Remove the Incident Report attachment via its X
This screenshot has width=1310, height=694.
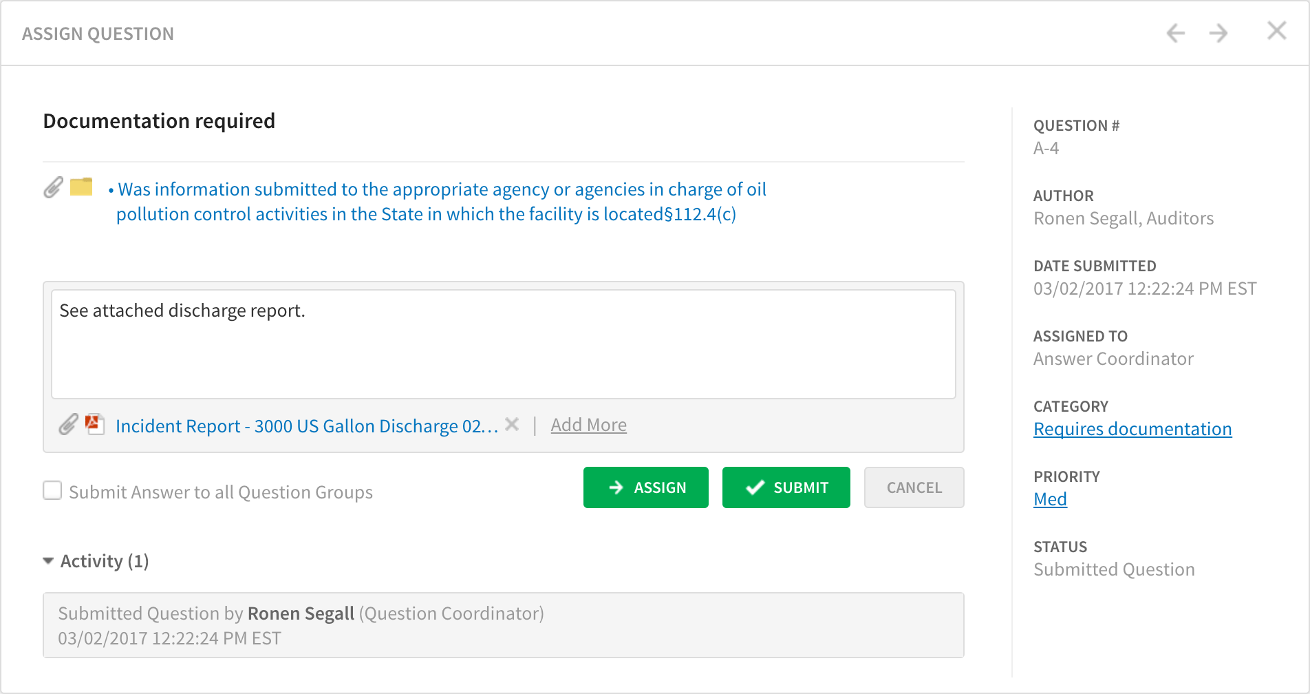512,425
